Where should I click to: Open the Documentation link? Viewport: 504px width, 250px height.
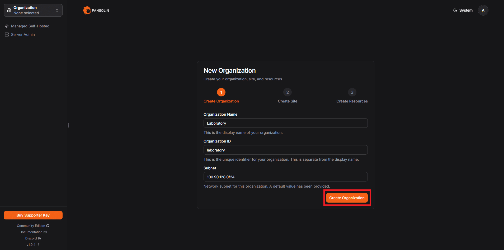33,232
